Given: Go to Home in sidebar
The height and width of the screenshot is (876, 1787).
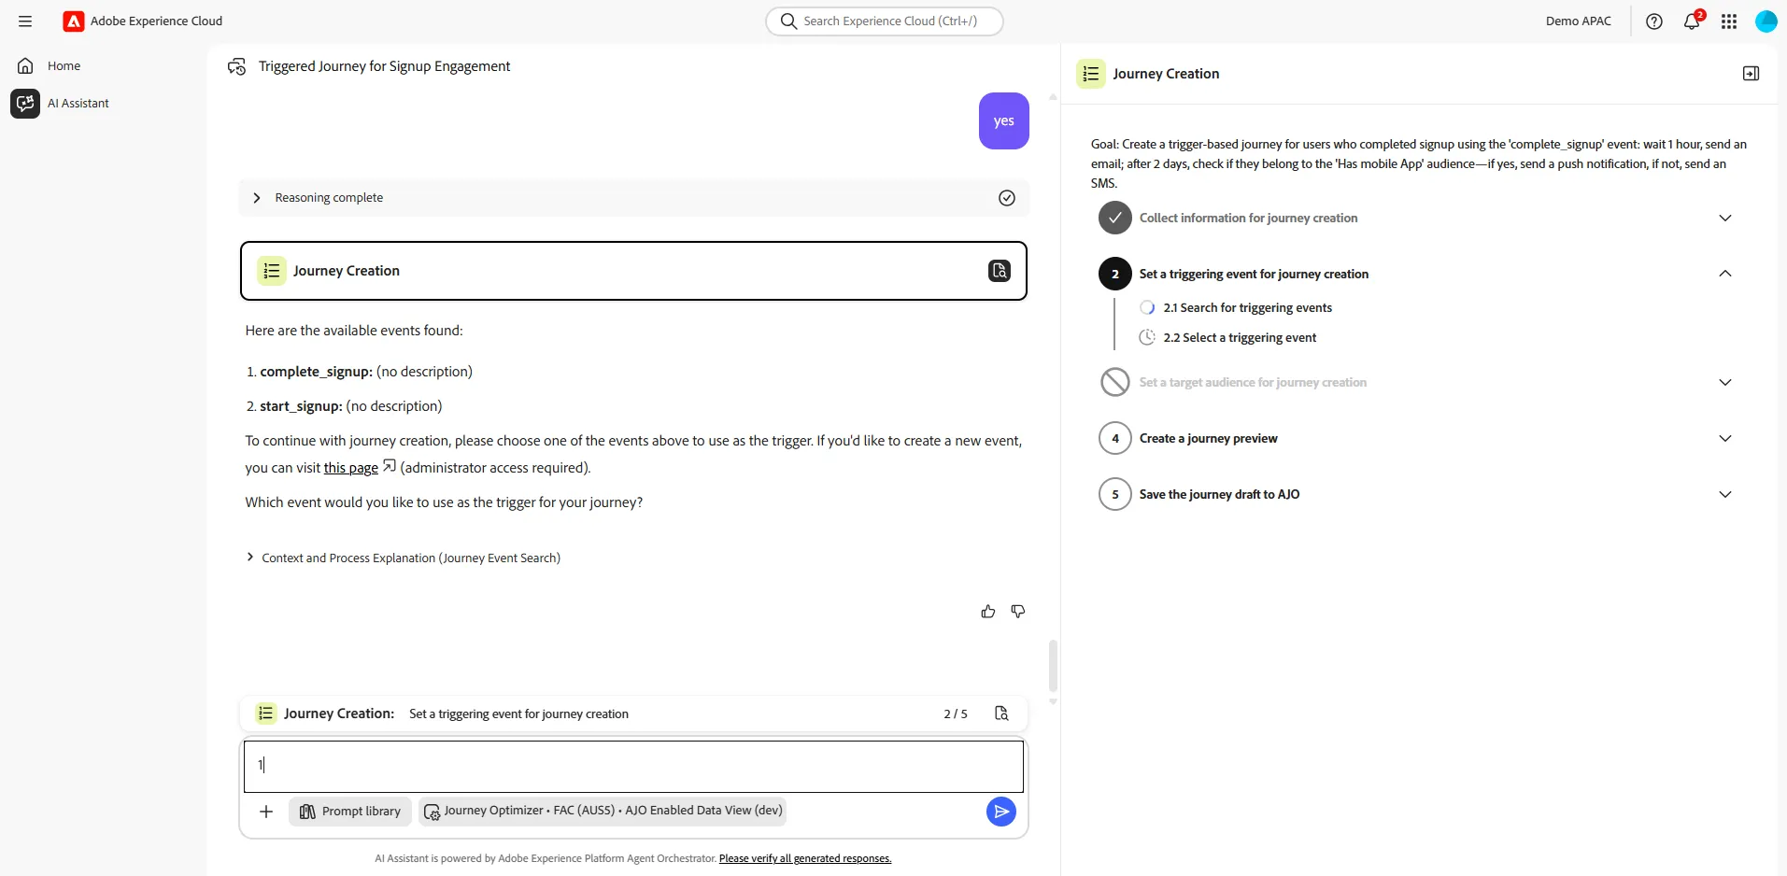Looking at the screenshot, I should (x=64, y=65).
